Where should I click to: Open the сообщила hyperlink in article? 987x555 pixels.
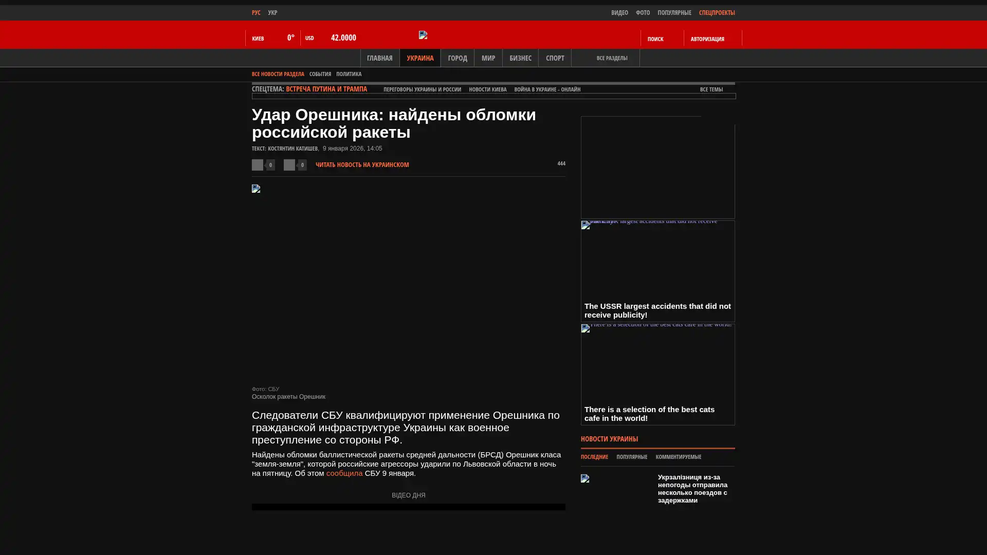coord(344,473)
